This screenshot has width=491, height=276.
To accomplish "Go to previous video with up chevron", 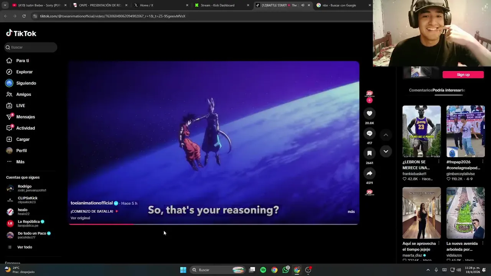I will (x=386, y=135).
